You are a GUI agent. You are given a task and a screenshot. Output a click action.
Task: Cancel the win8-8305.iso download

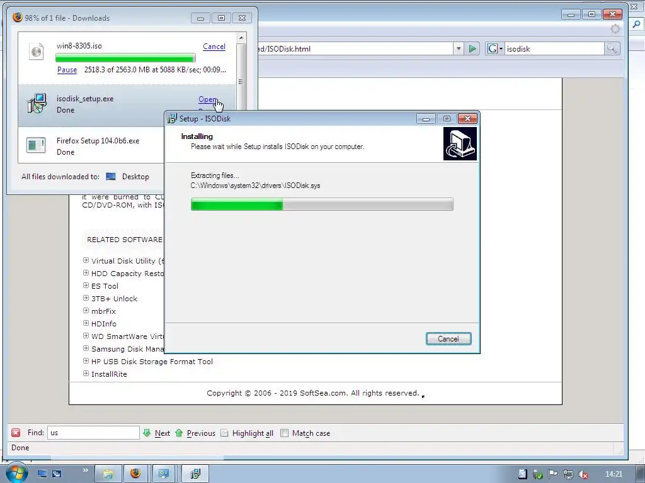[x=214, y=47]
